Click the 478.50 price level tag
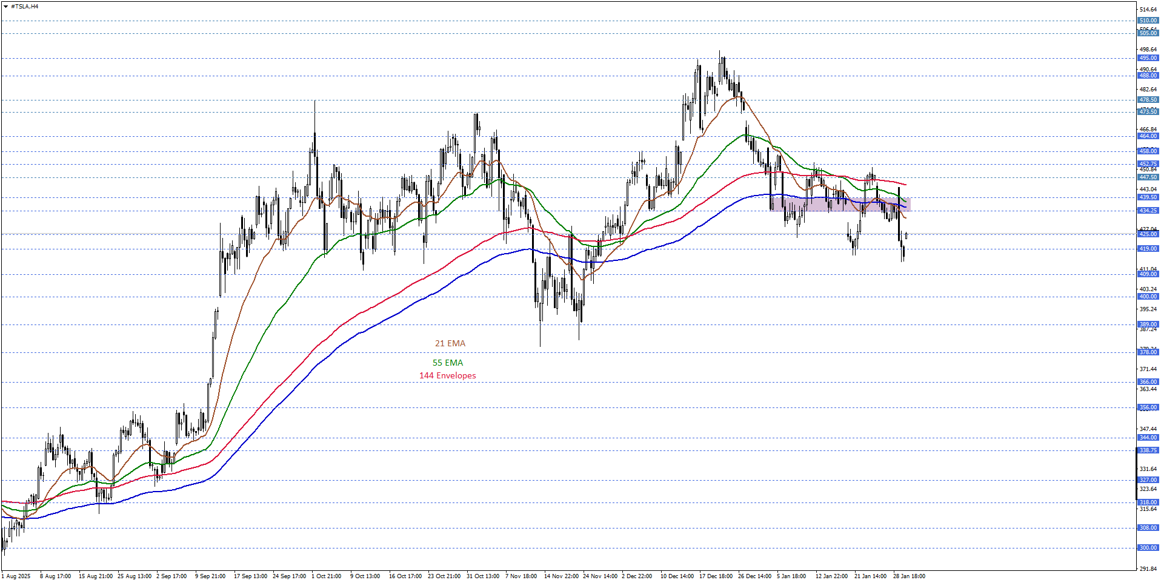This screenshot has width=1161, height=583. [x=1148, y=100]
